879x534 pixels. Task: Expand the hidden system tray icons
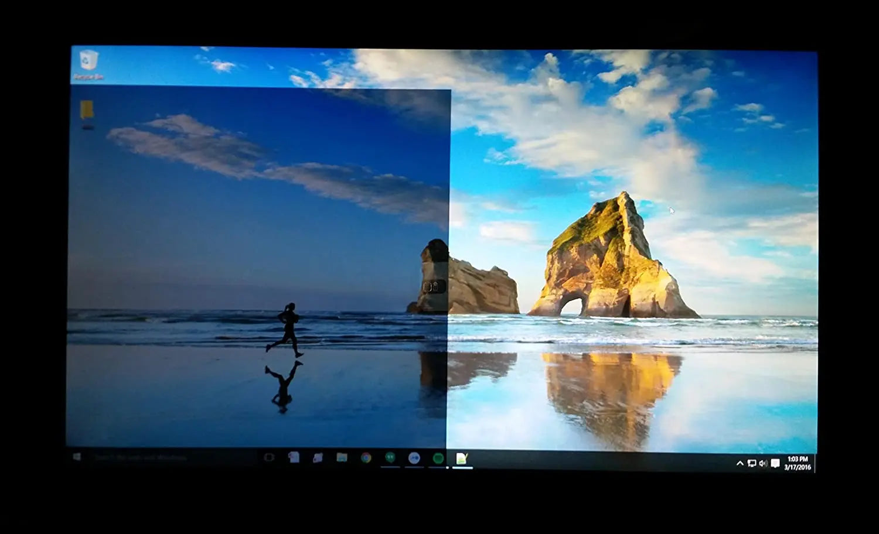click(x=740, y=463)
